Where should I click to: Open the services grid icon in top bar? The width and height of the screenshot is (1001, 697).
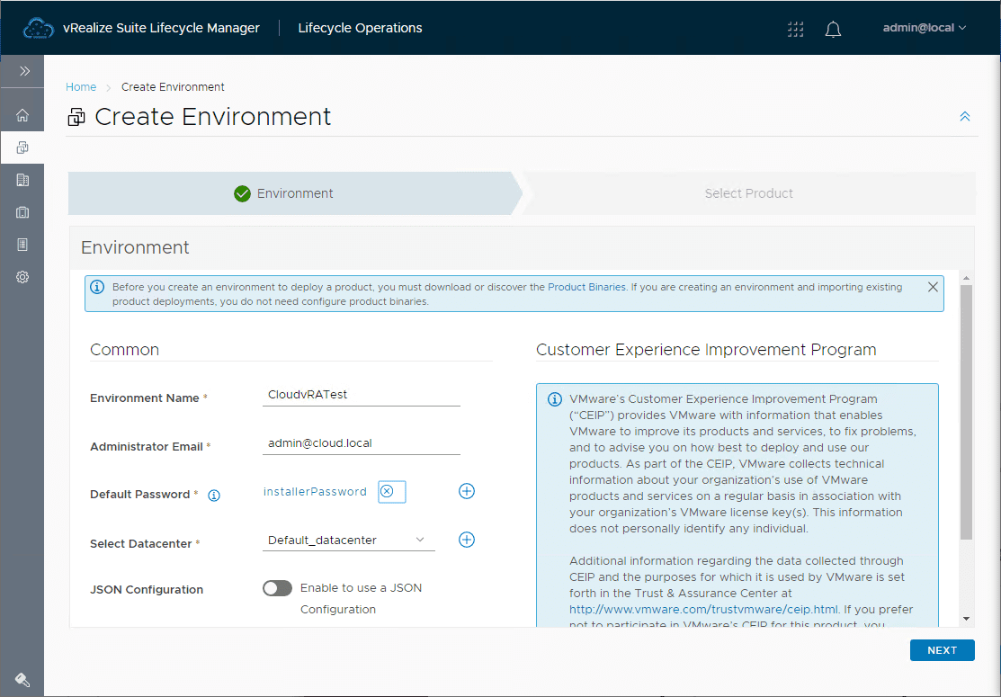tap(795, 29)
